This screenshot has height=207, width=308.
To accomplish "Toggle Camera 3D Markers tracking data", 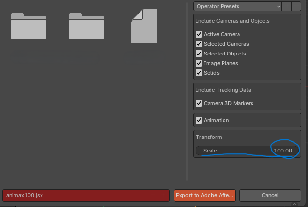I will pyautogui.click(x=199, y=103).
